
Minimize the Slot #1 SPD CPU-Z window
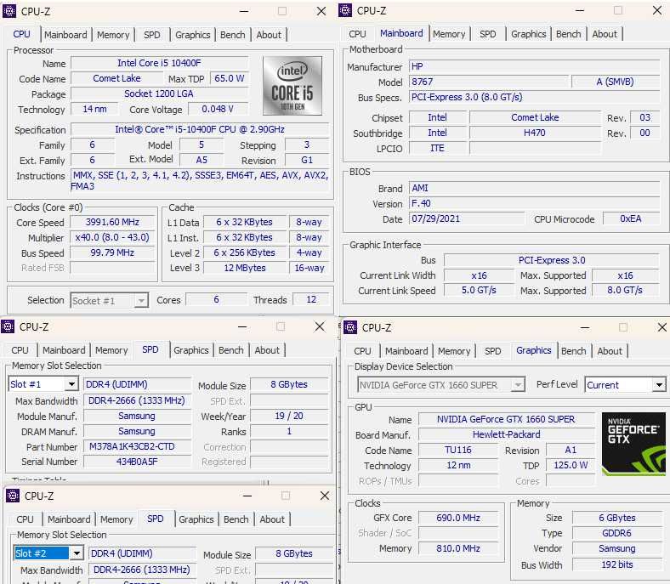242,326
